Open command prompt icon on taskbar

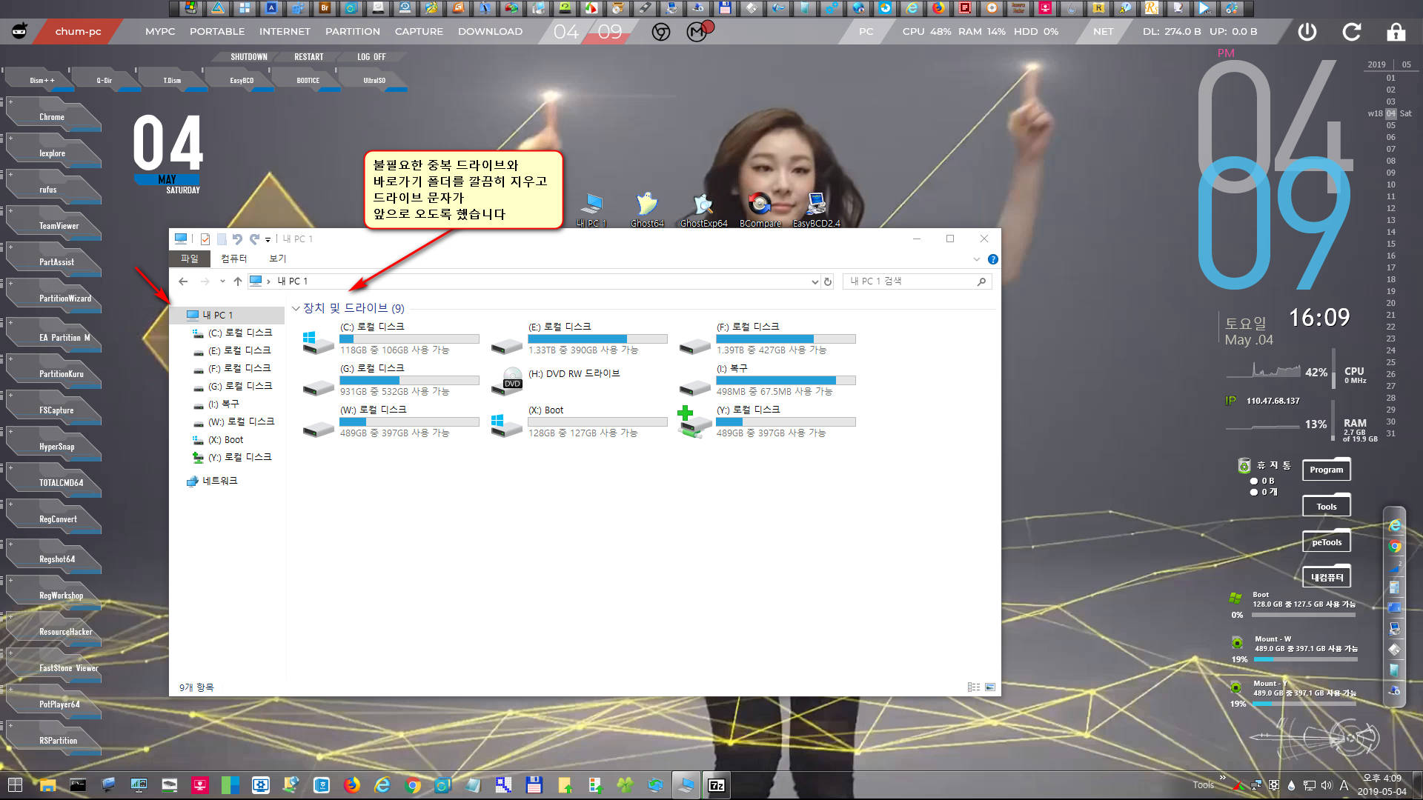click(x=78, y=785)
